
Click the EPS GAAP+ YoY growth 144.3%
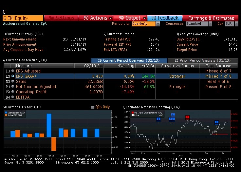pos(148,76)
